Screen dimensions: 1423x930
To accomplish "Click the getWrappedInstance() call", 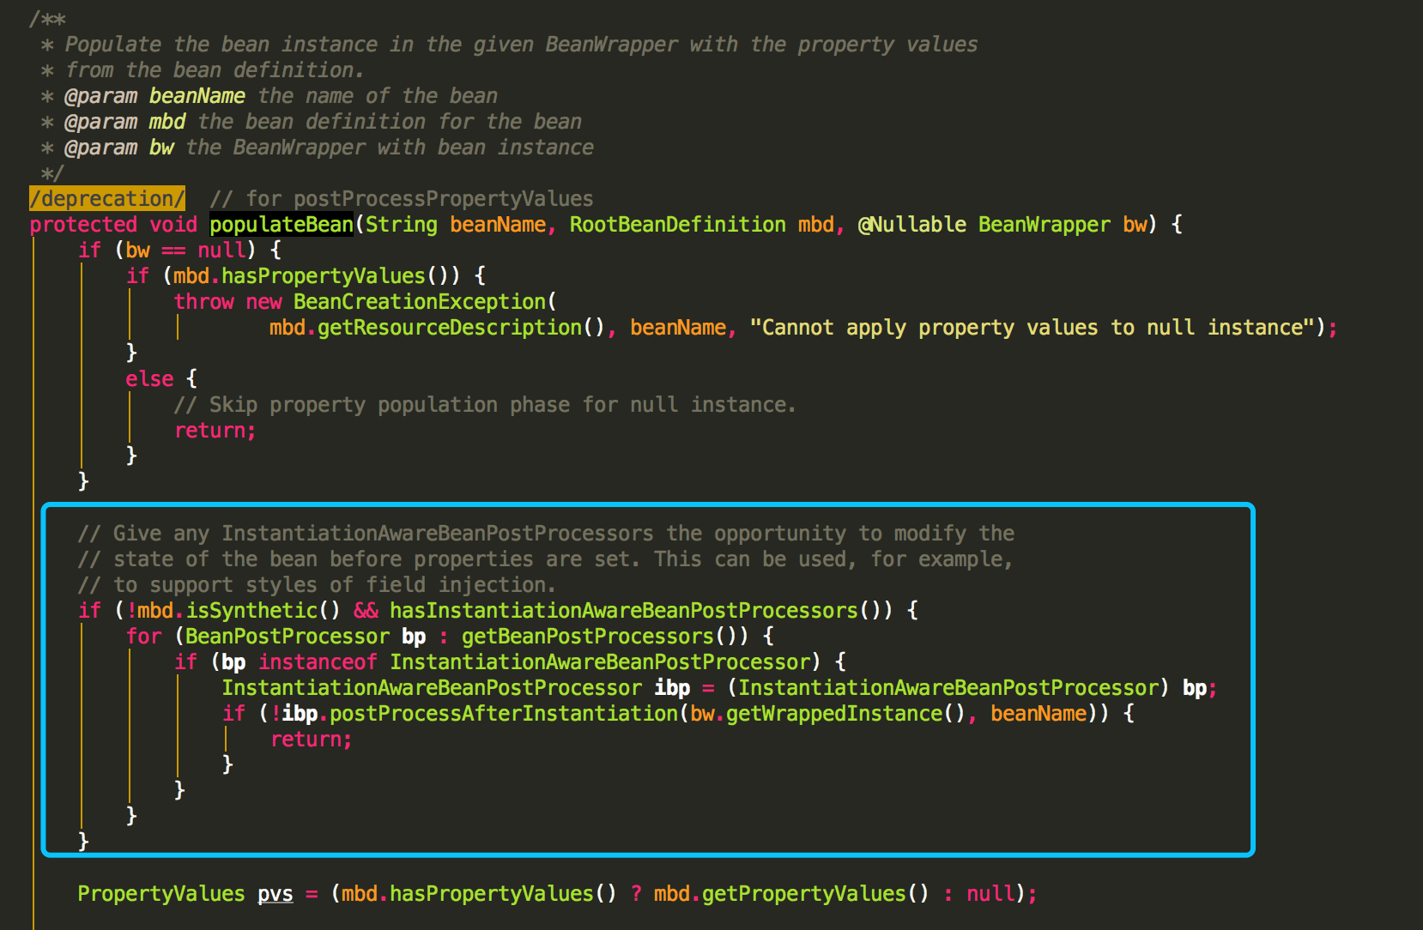I will tap(845, 714).
